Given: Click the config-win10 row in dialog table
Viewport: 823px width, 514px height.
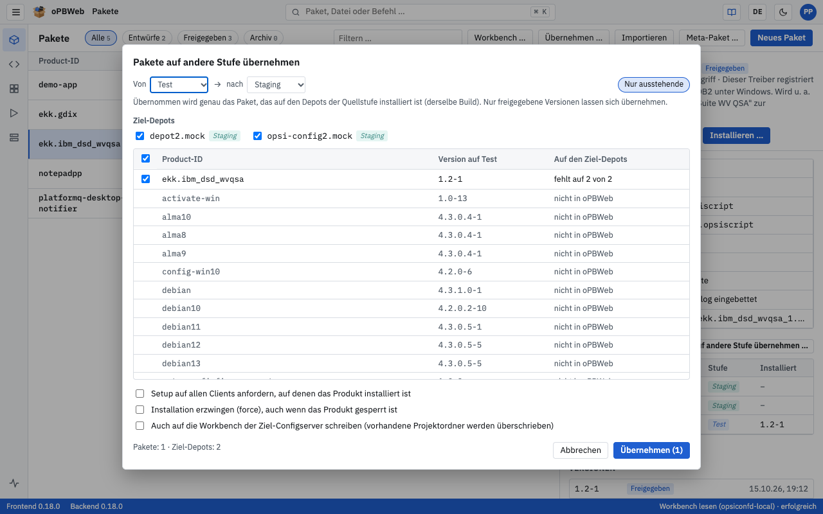Looking at the screenshot, I should coord(411,272).
